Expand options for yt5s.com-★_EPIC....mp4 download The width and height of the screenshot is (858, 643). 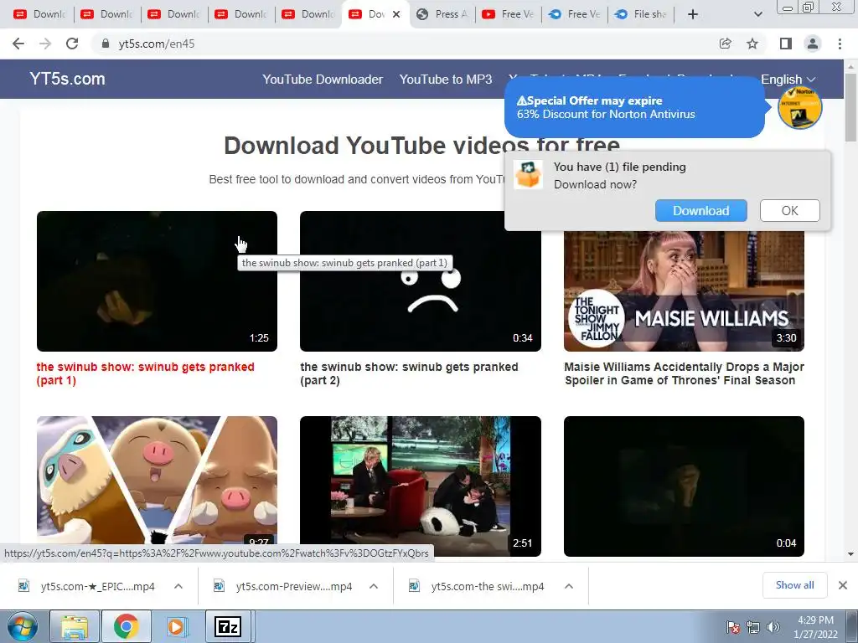tap(178, 586)
